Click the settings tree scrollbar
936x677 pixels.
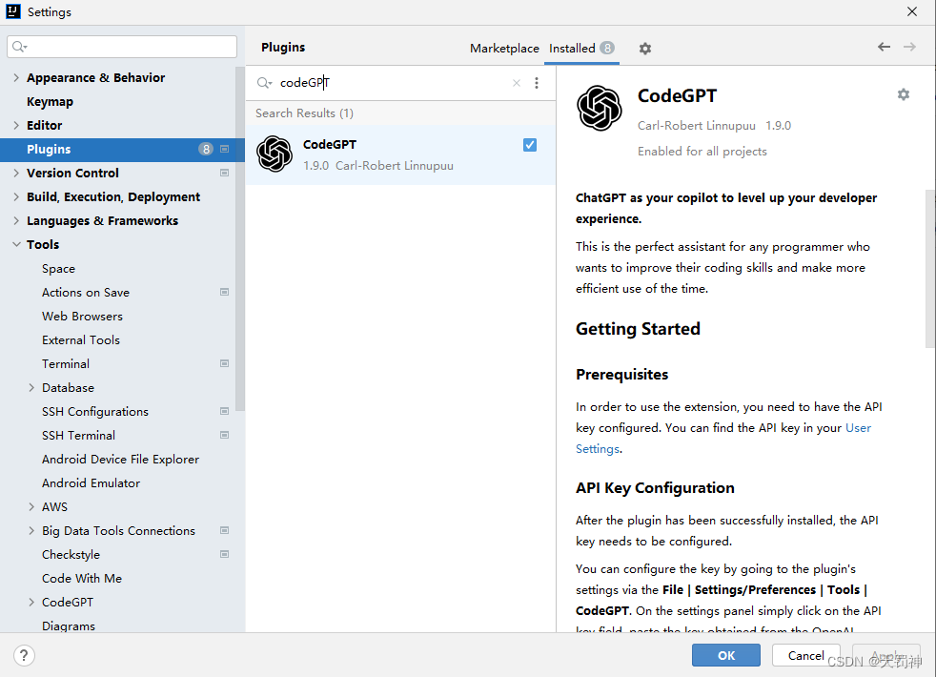point(240,238)
